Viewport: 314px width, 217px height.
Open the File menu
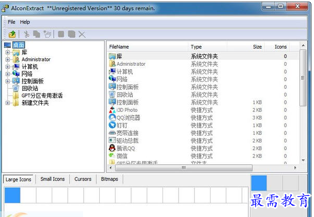click(11, 22)
